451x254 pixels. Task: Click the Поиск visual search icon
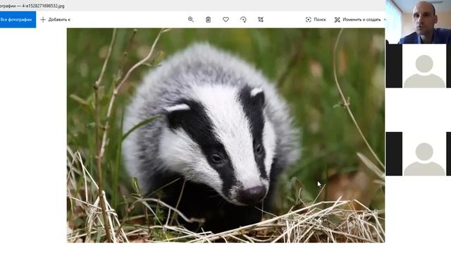click(309, 20)
